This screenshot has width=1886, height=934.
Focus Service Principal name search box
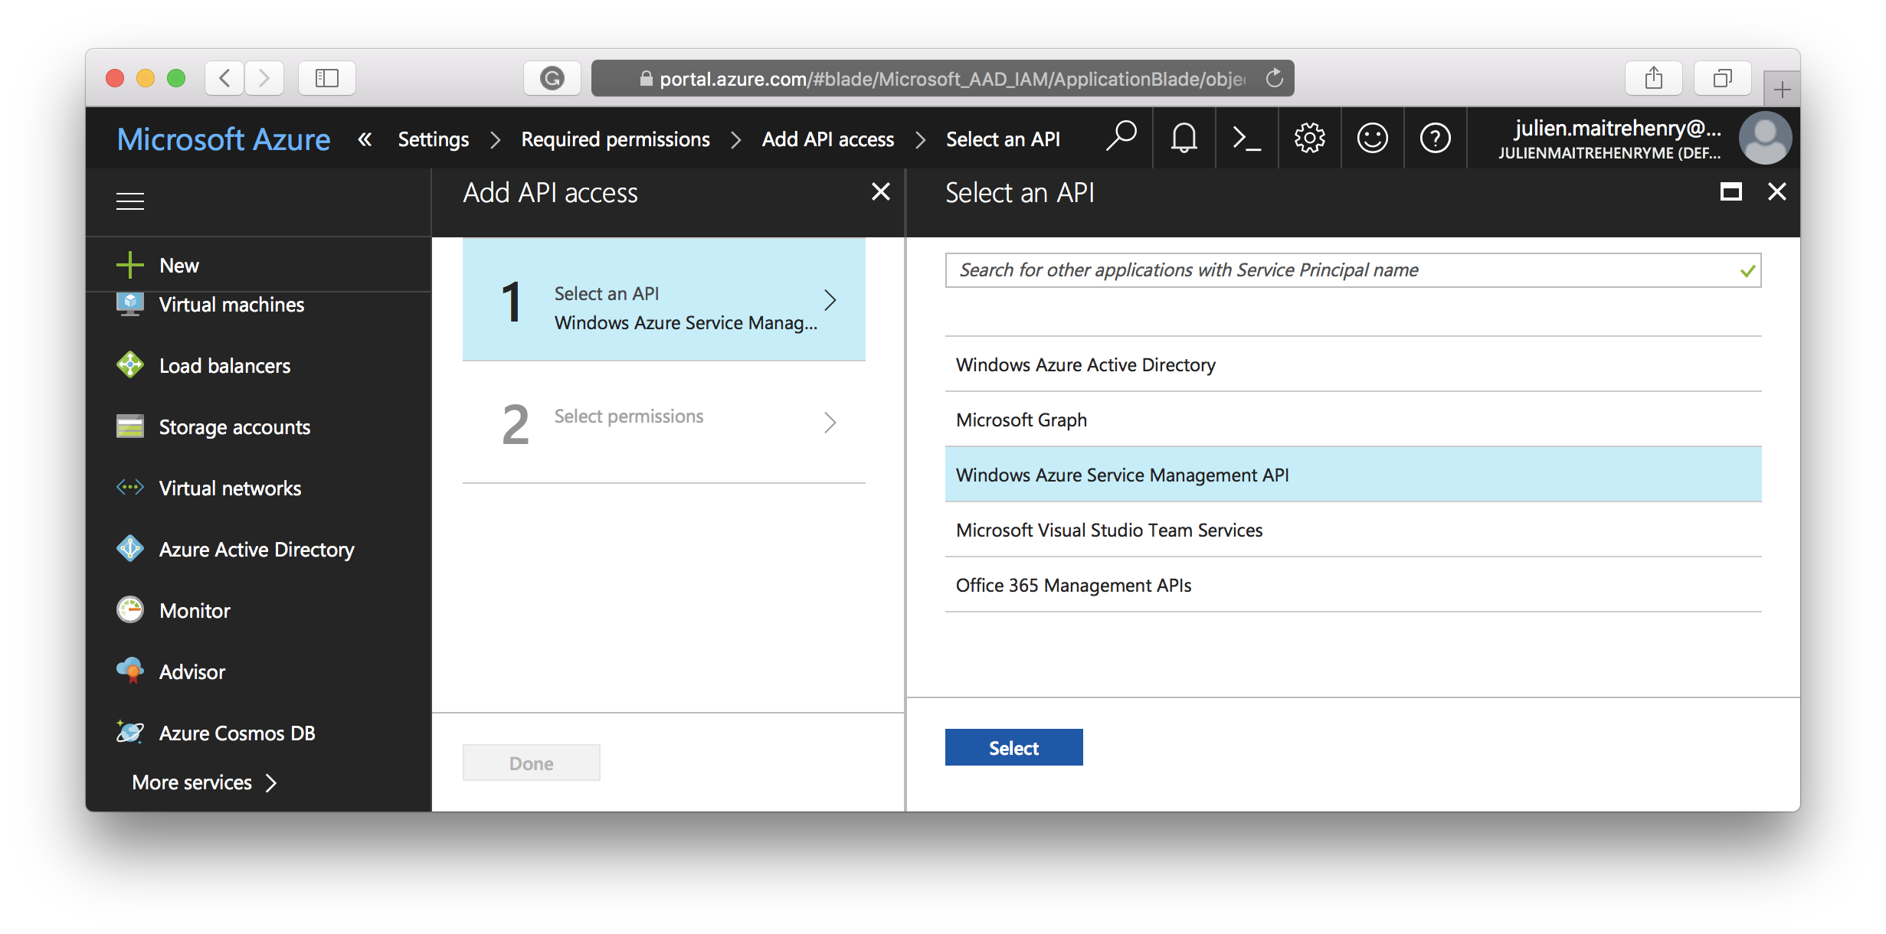click(x=1353, y=270)
